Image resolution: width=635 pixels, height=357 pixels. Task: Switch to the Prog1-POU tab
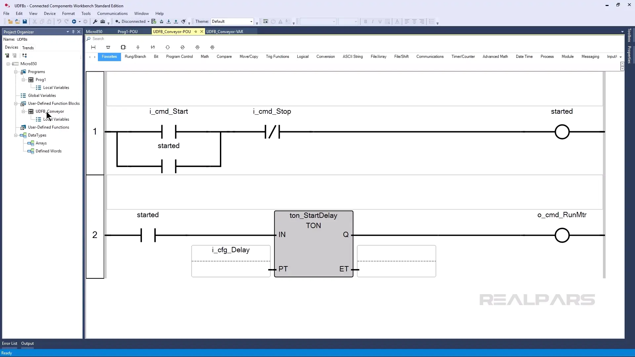pyautogui.click(x=128, y=32)
